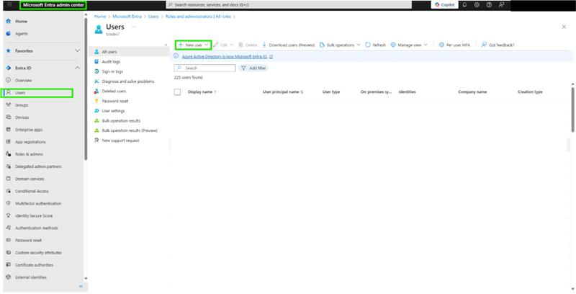The height and width of the screenshot is (294, 576).
Task: Select All users in the blade menu
Action: point(129,52)
